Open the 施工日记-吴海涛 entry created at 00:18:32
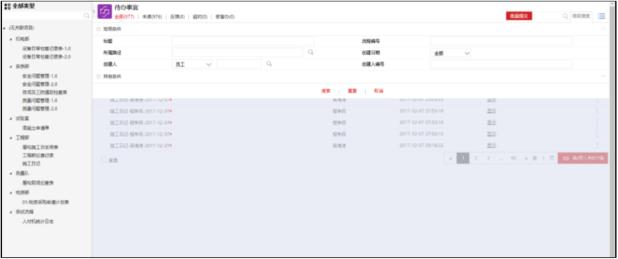618x259 pixels. (x=140, y=146)
